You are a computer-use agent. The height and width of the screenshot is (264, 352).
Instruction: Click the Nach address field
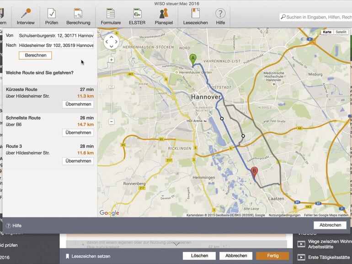pyautogui.click(x=56, y=45)
